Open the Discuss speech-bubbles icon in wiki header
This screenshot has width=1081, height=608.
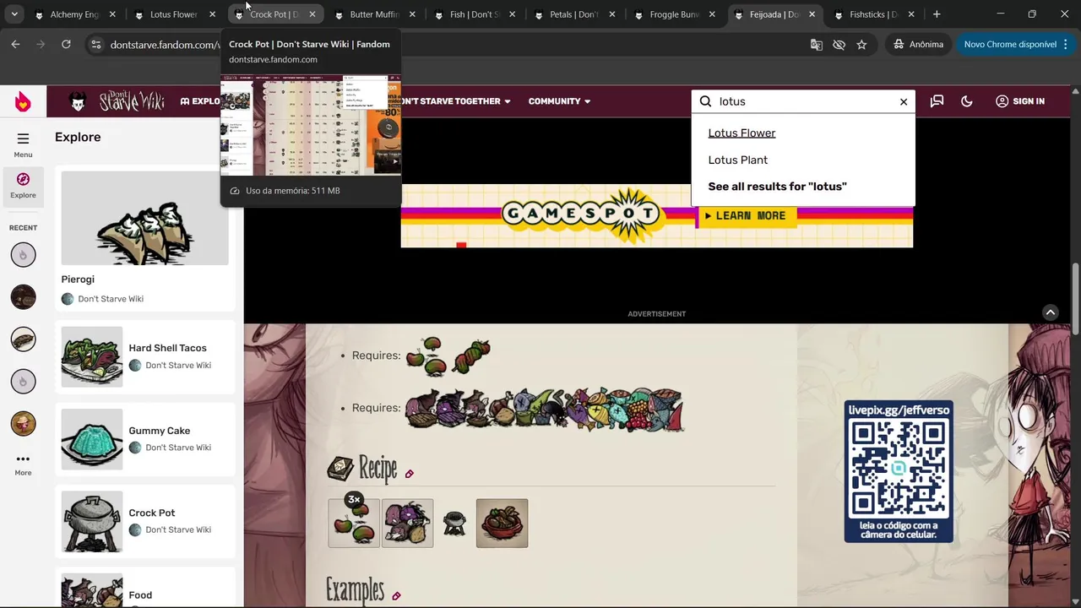click(937, 101)
